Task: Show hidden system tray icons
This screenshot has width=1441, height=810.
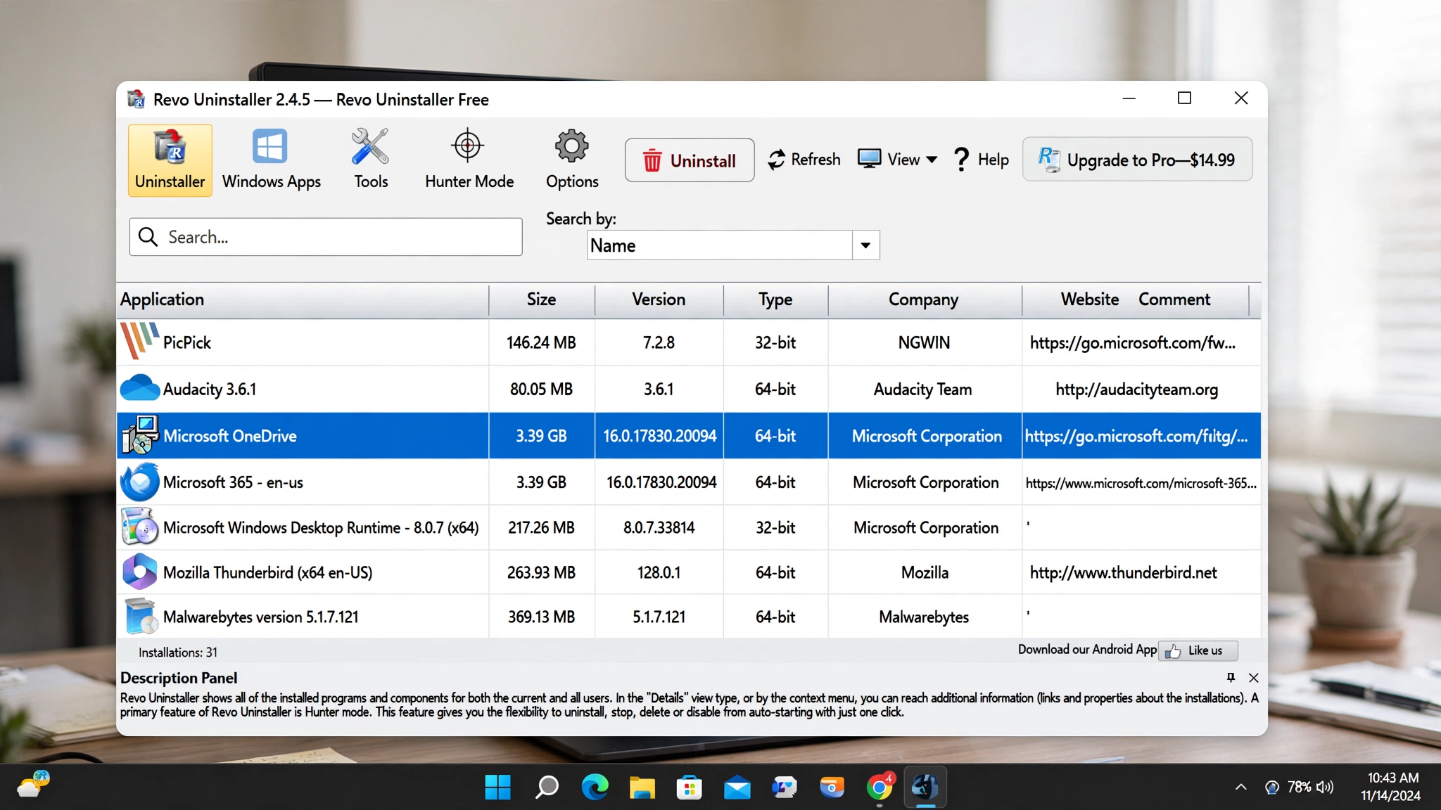Action: tap(1240, 787)
